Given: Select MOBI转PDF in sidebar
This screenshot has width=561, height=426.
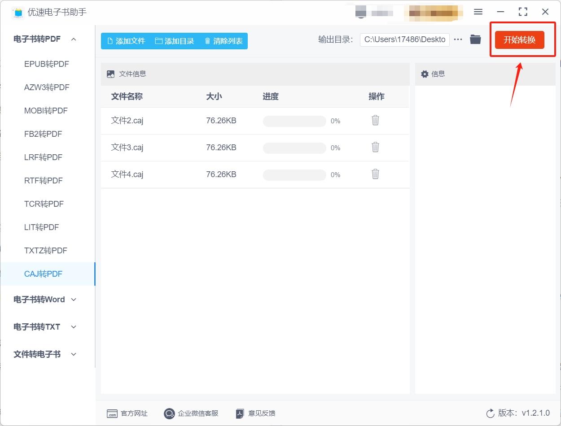Looking at the screenshot, I should coord(47,111).
